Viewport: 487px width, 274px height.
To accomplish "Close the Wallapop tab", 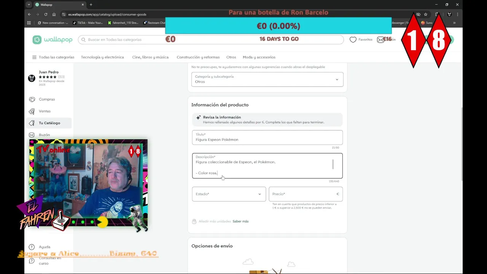I will [83, 5].
